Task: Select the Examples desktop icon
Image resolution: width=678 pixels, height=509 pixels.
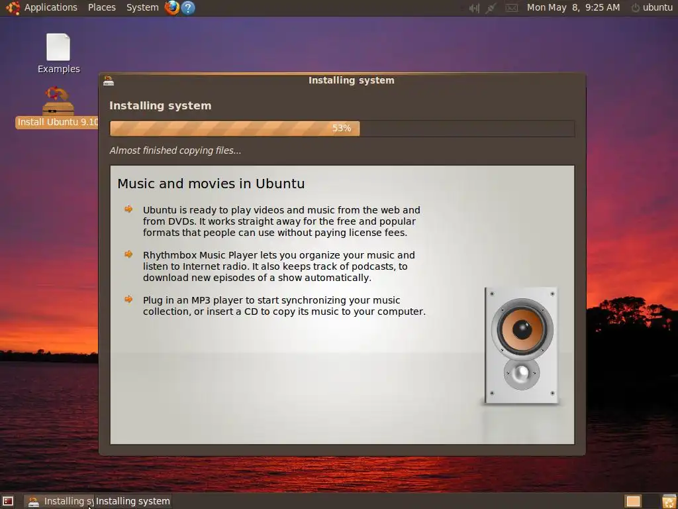Action: [x=58, y=54]
